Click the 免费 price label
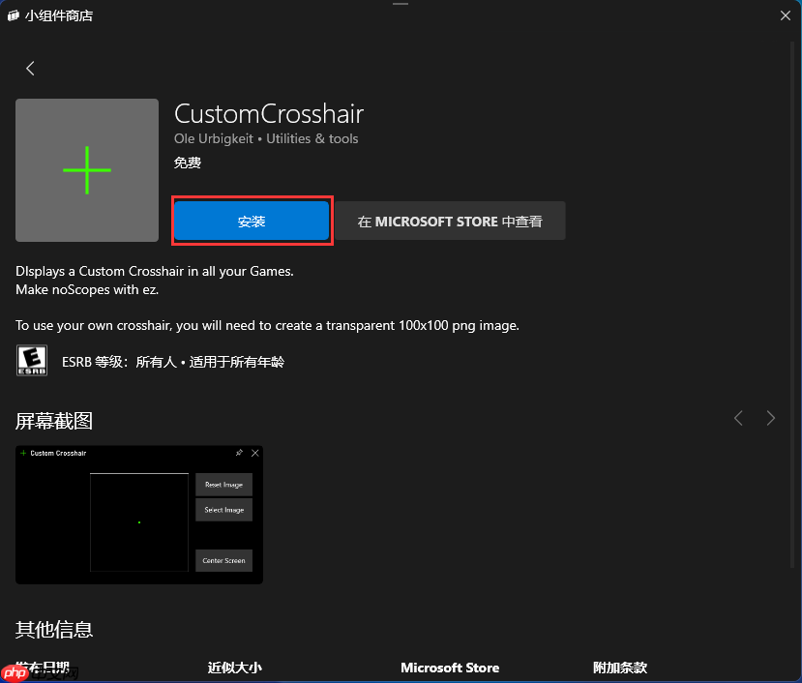Image resolution: width=802 pixels, height=683 pixels. pos(188,163)
